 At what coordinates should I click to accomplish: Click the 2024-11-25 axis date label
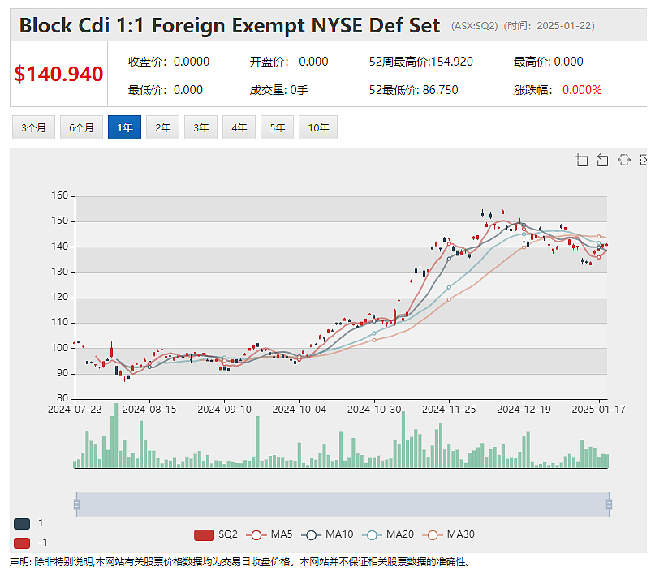[x=449, y=410]
